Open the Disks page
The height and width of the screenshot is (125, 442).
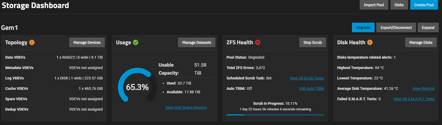399,5
